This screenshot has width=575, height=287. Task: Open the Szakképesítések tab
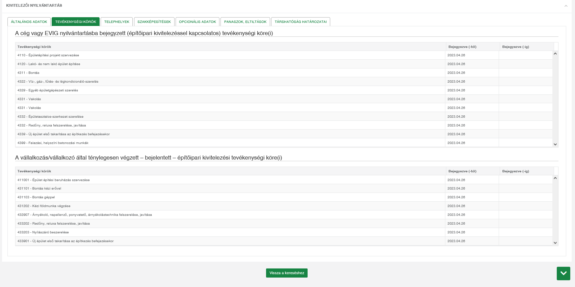pyautogui.click(x=154, y=22)
